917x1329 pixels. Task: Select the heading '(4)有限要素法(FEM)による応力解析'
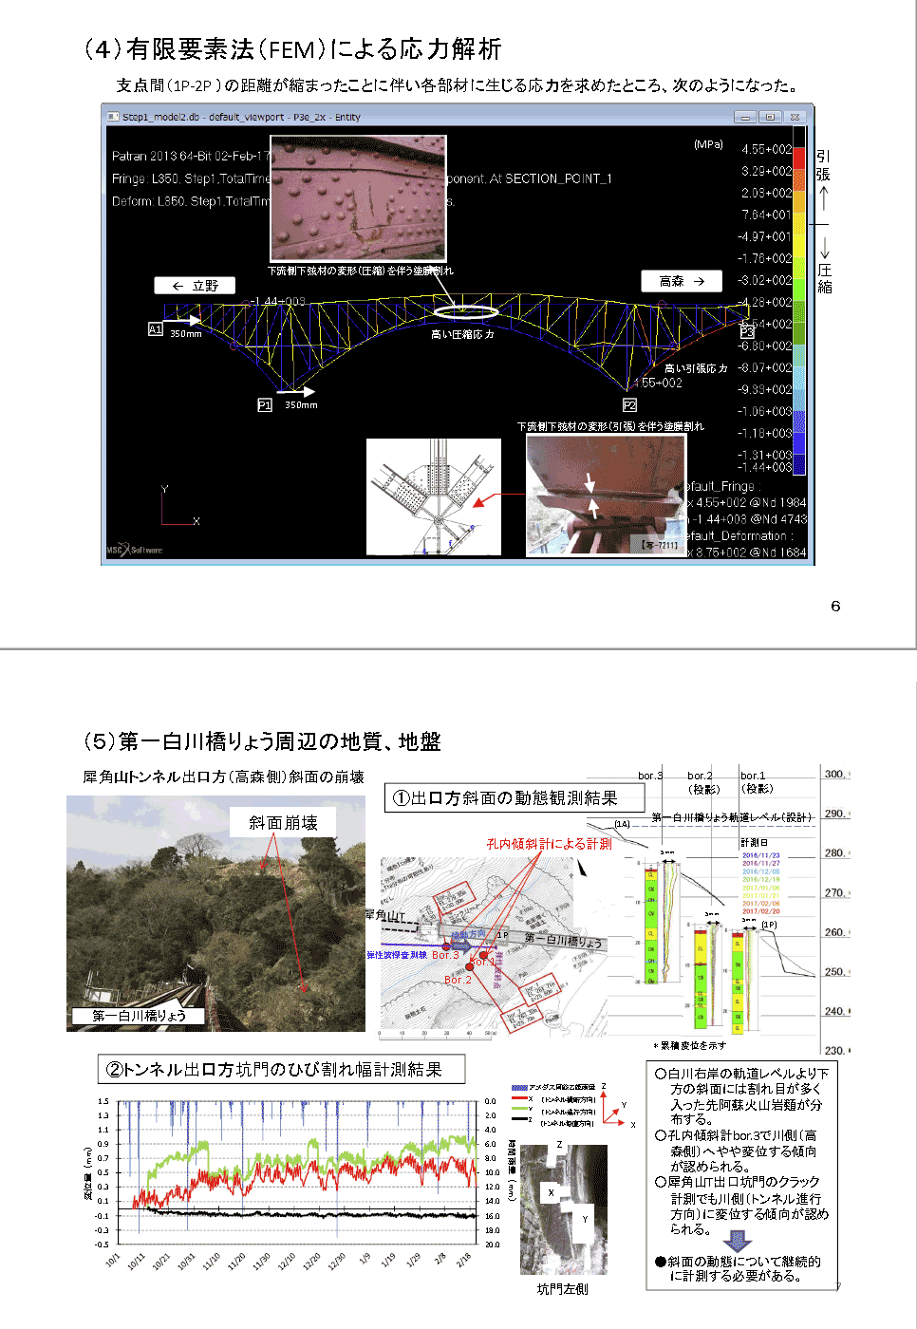292,49
